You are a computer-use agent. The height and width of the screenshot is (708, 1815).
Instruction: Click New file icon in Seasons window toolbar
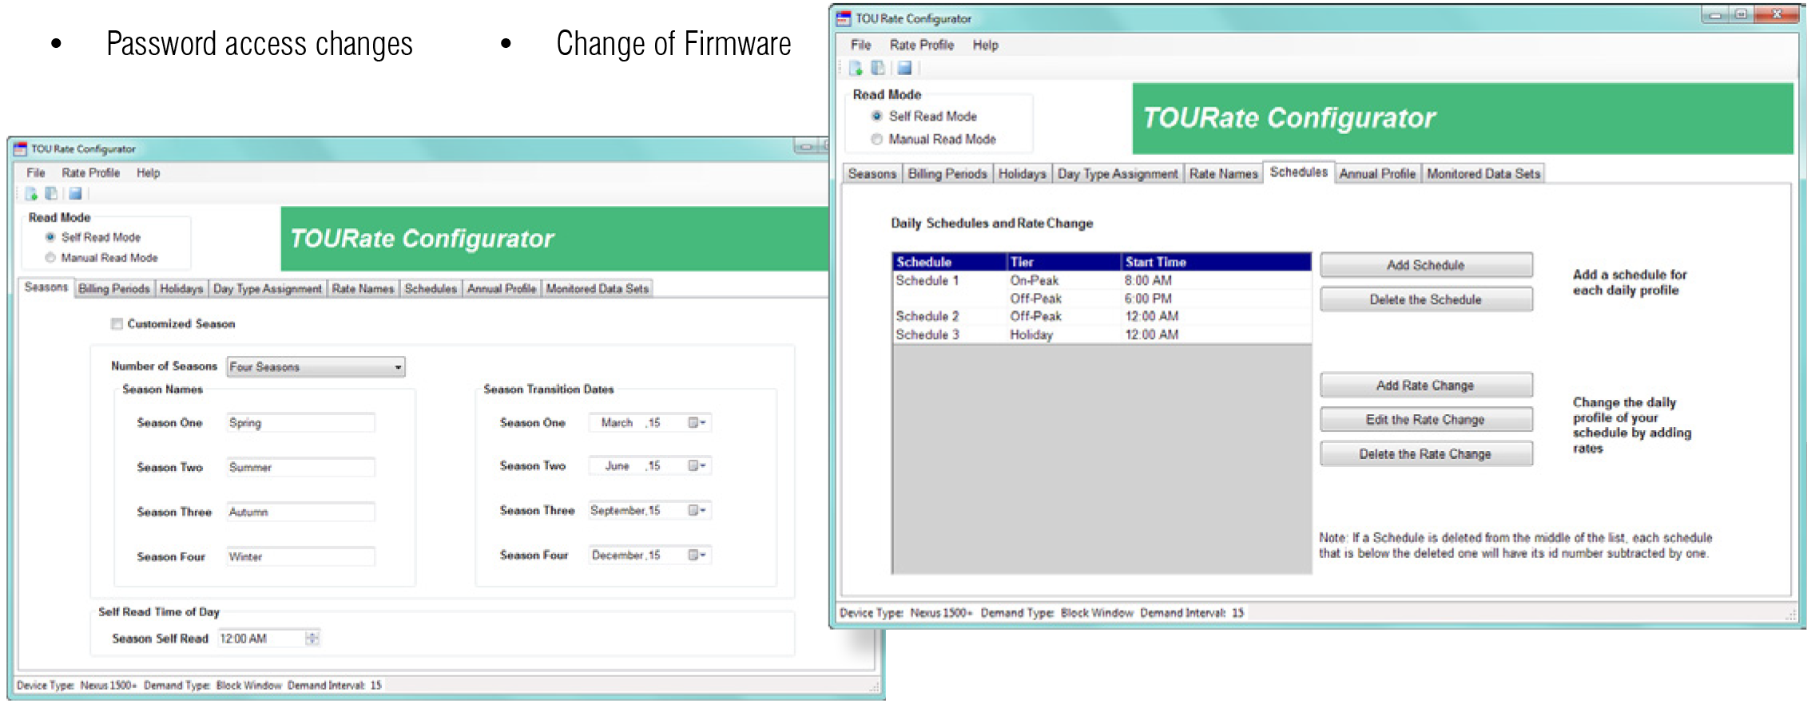31,193
